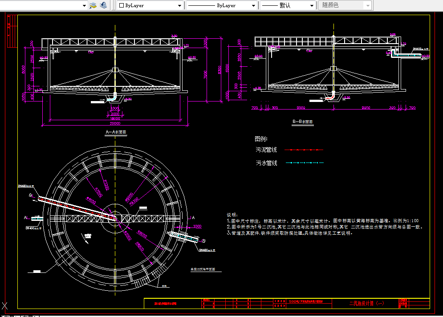443x317 pixels.
Task: Select note line 1 about 比例为1:100
Action: [323, 221]
